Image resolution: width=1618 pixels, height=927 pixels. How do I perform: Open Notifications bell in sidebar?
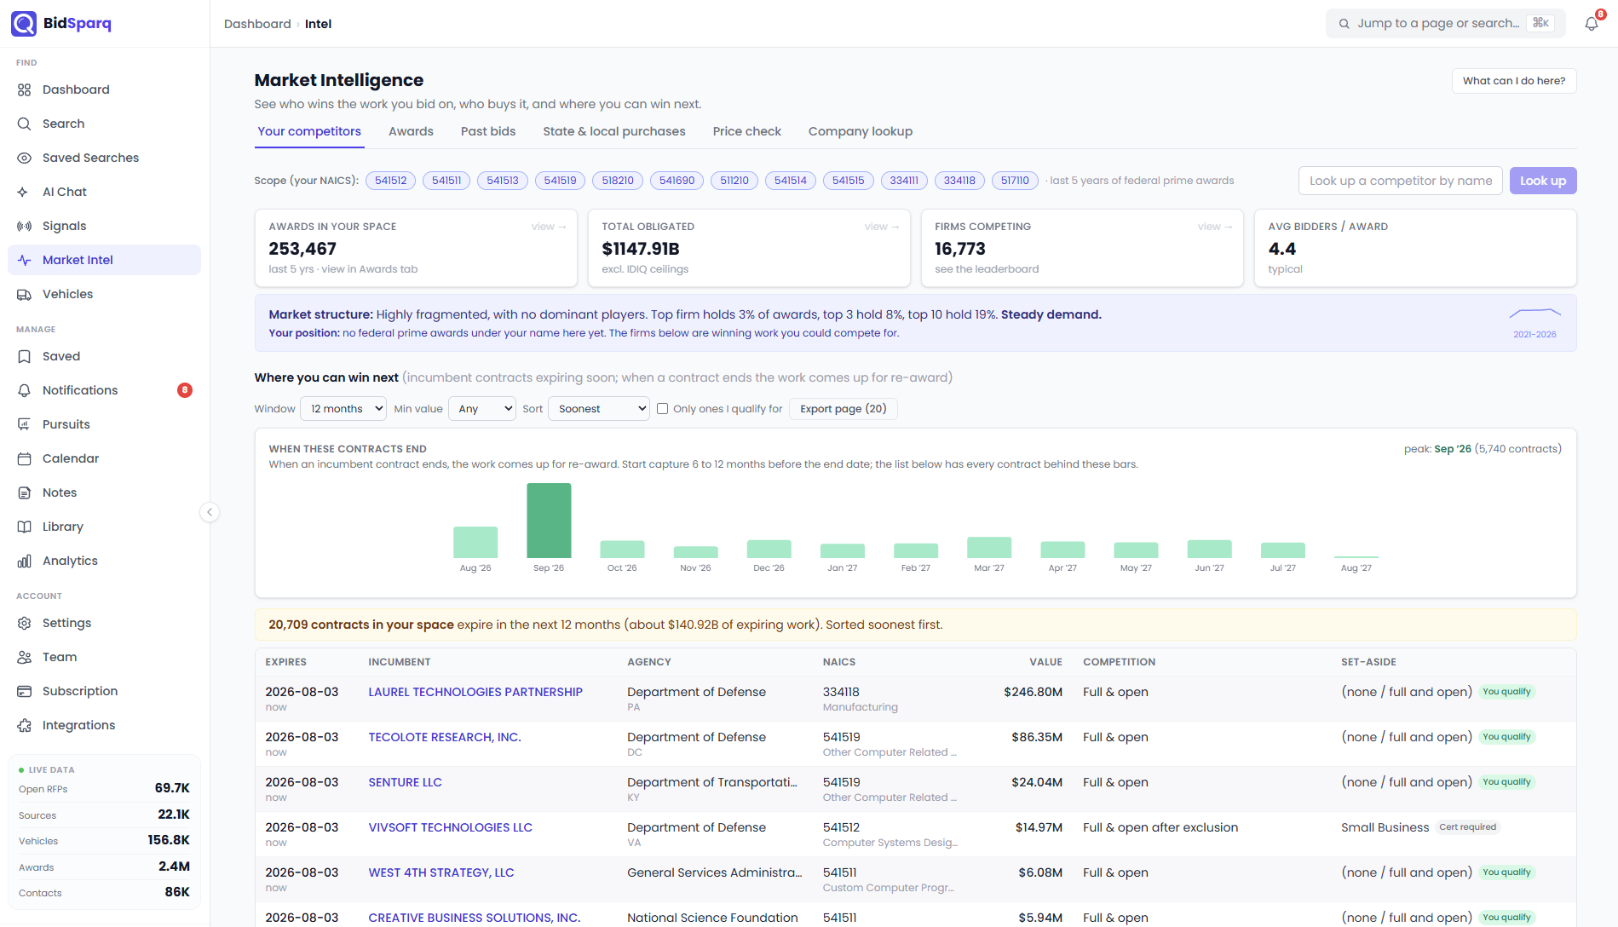[24, 390]
